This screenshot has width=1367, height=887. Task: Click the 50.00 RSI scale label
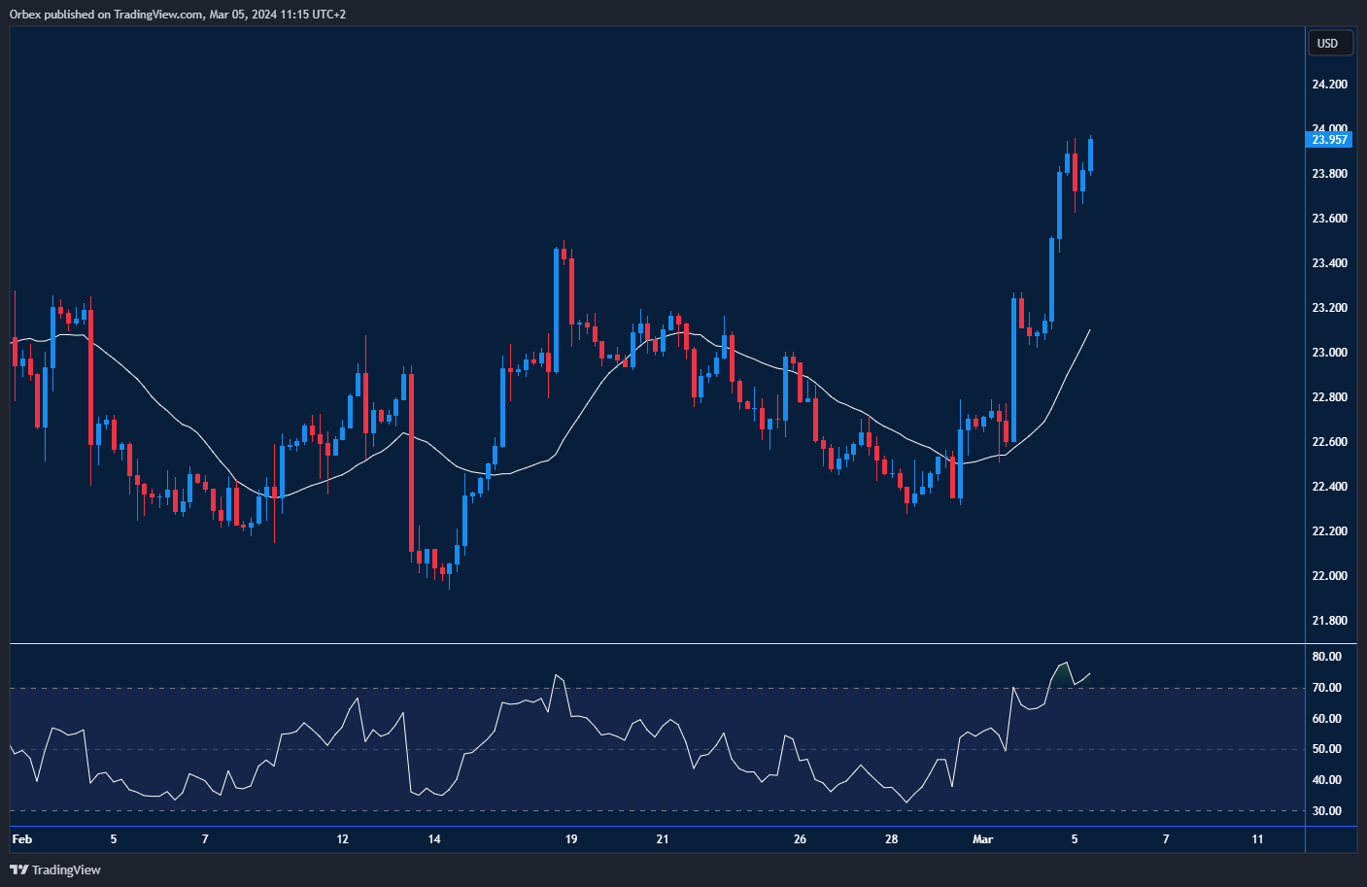pos(1326,749)
